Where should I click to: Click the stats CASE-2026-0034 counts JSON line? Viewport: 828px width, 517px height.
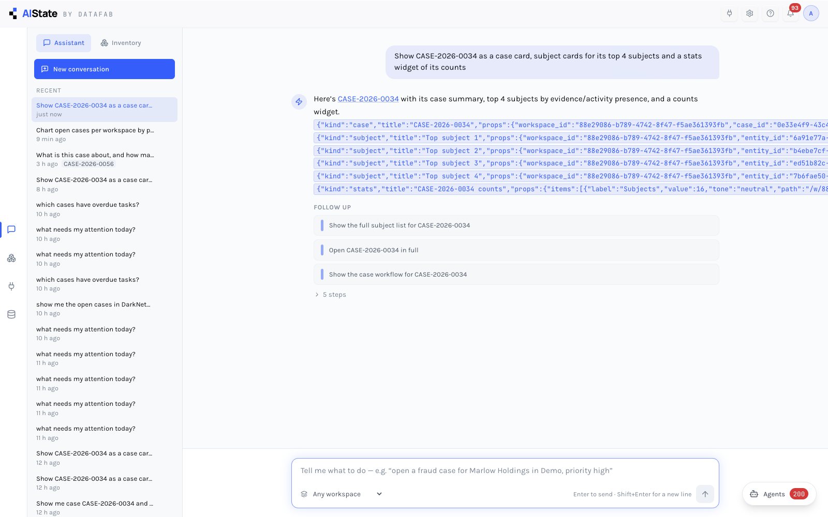pos(571,189)
